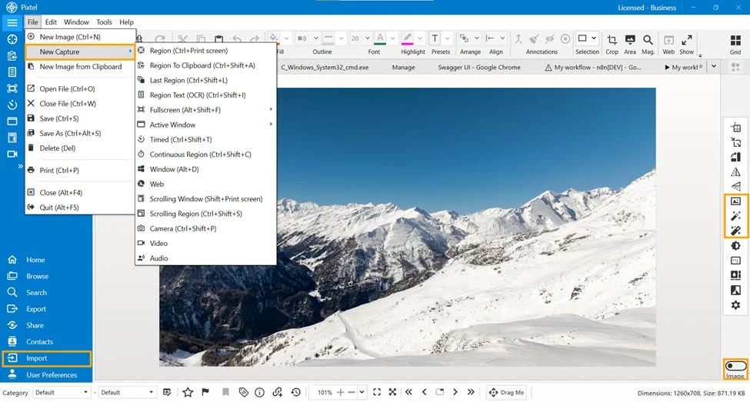Go to the previous image with left arrow
The height and width of the screenshot is (402, 750).
point(425,392)
